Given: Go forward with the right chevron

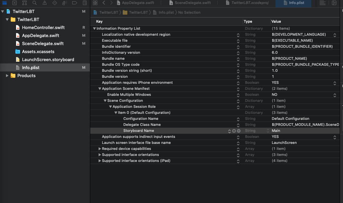Looking at the screenshot, I should pyautogui.click(x=111, y=3).
